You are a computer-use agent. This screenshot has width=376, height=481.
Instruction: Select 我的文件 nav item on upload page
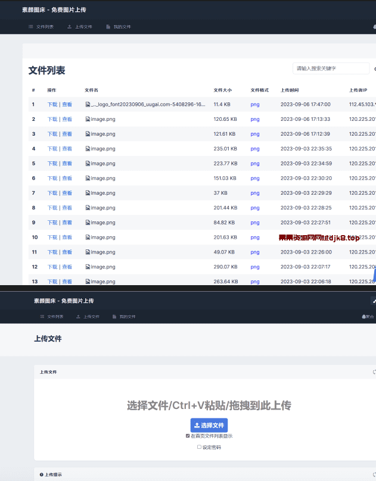coord(124,317)
